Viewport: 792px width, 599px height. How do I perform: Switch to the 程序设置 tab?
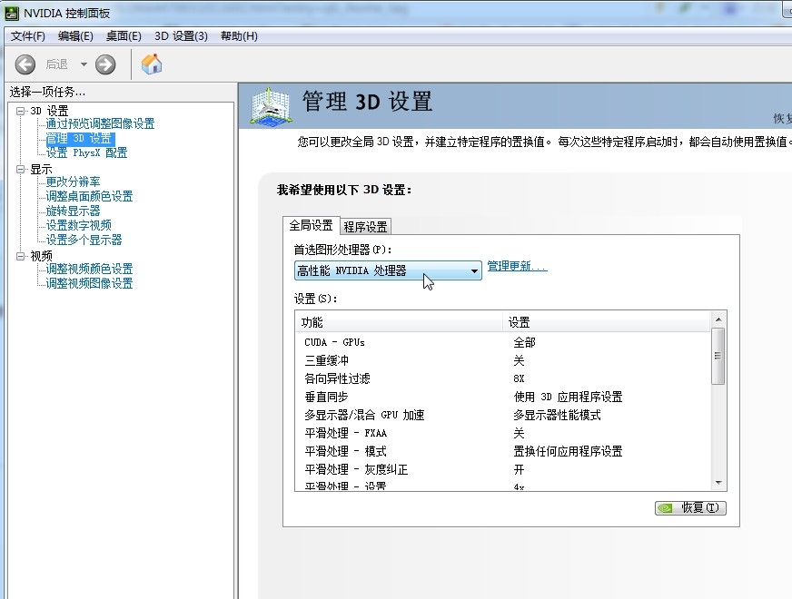365,227
